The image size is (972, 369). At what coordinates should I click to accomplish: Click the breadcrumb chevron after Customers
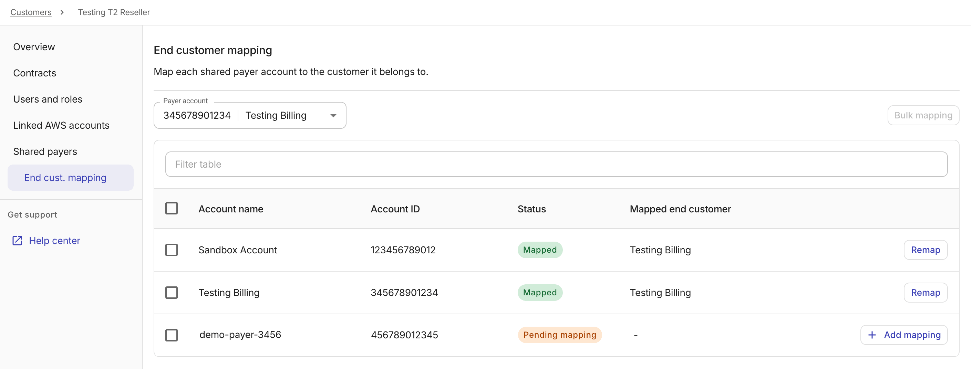point(62,12)
